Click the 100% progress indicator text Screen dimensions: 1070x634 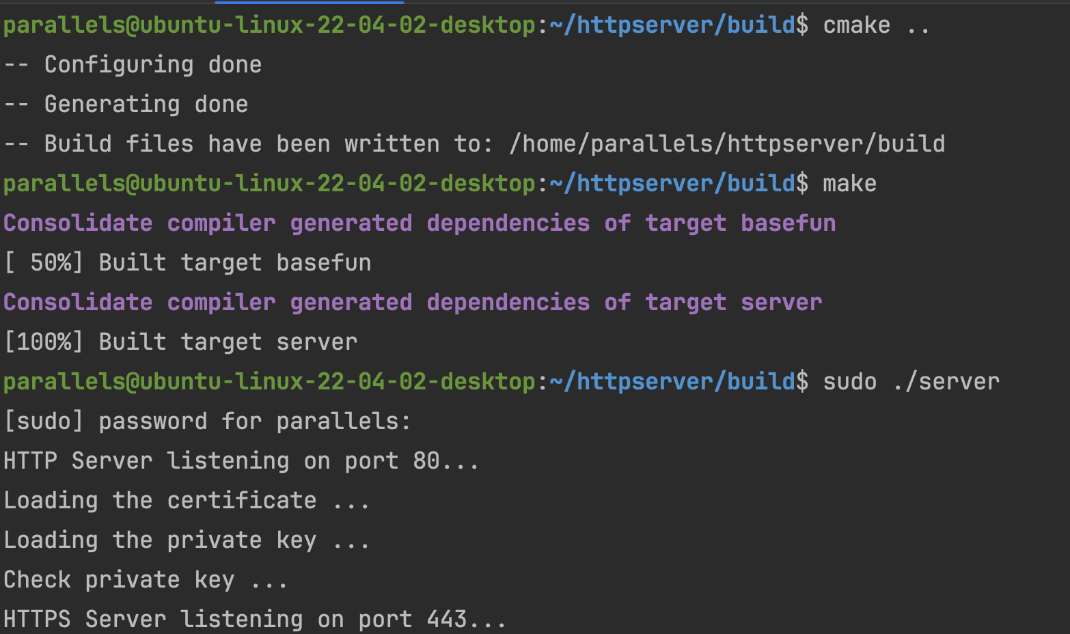point(45,342)
